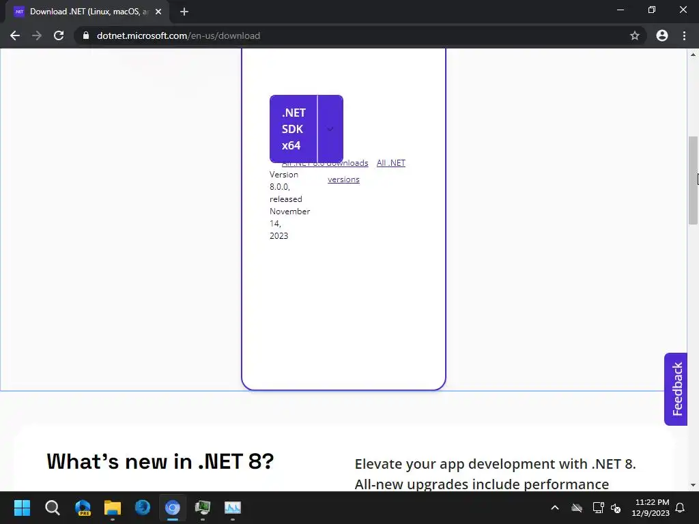
Task: Click the "Elevate your app development" paragraph
Action: tap(496, 474)
